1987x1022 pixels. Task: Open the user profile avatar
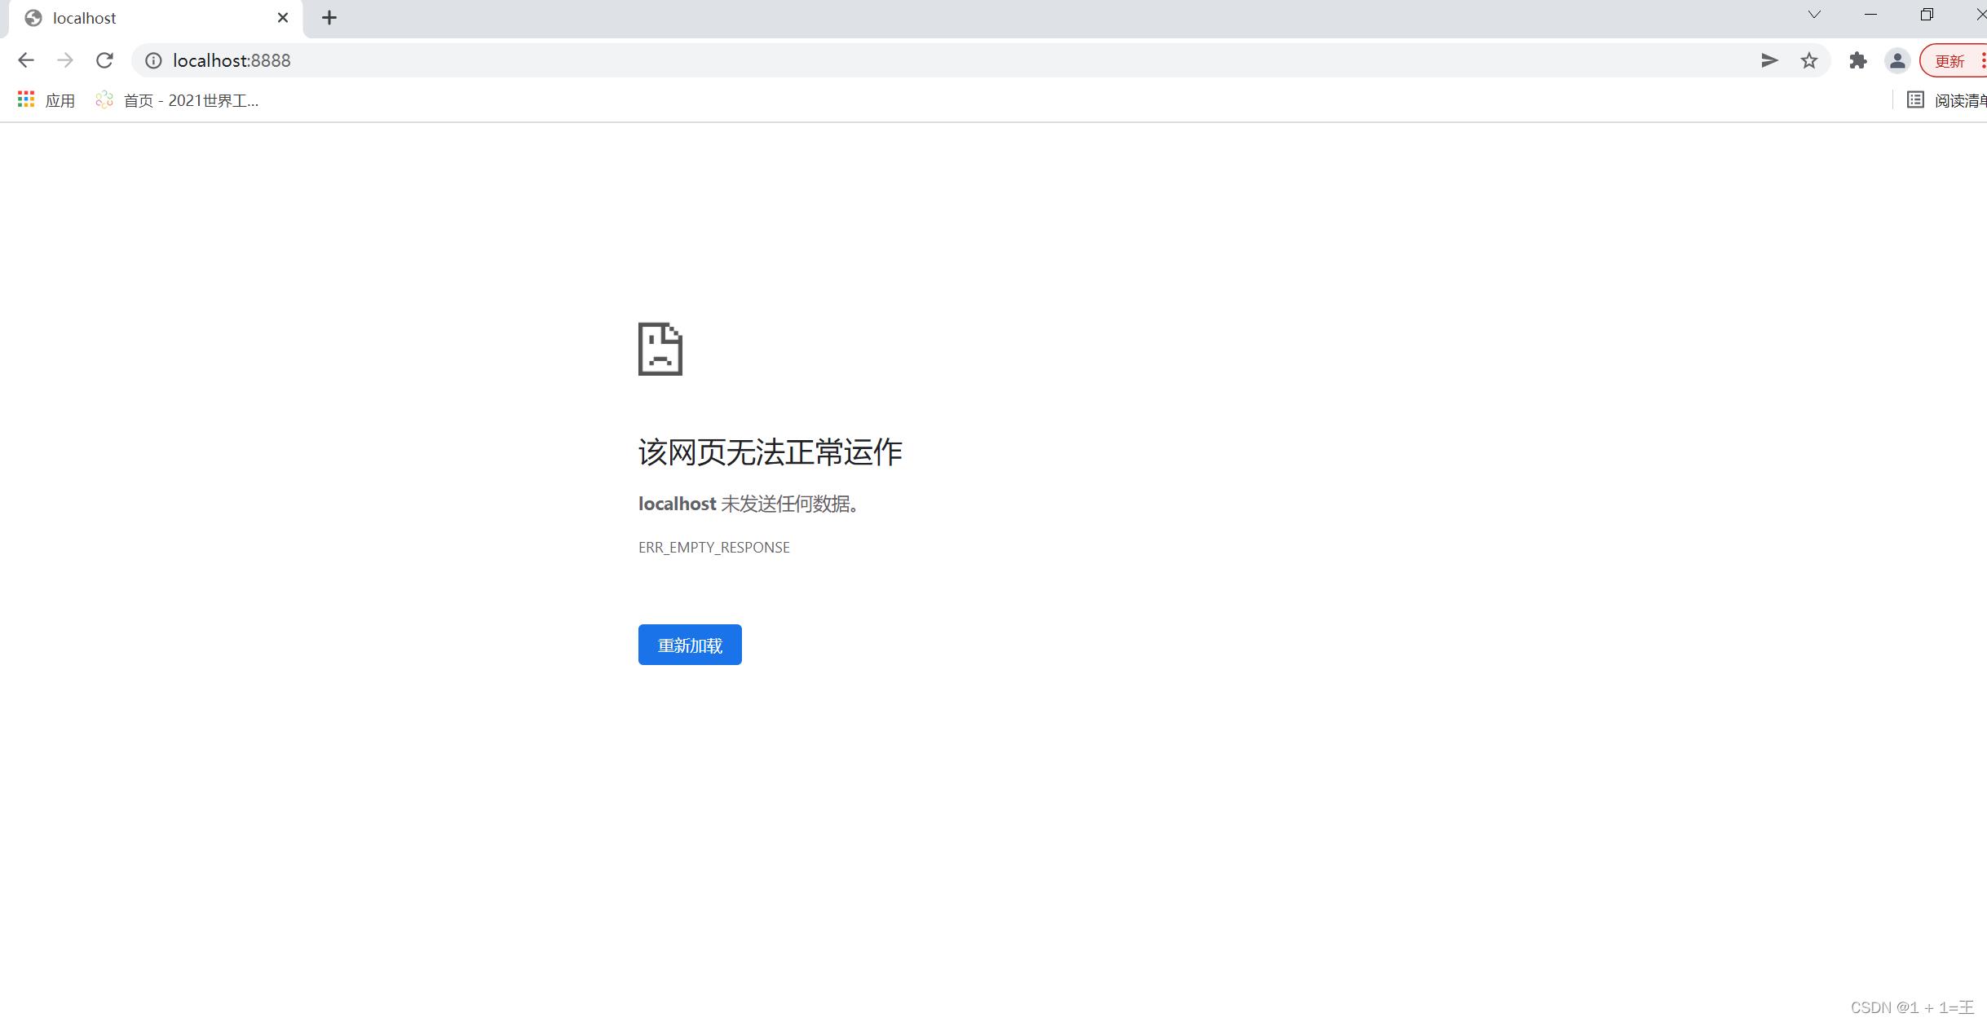tap(1897, 60)
